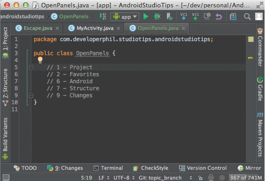Viewport: 265px width, 181px height.
Task: Open Project Structure toolbar icon
Action: point(233,16)
